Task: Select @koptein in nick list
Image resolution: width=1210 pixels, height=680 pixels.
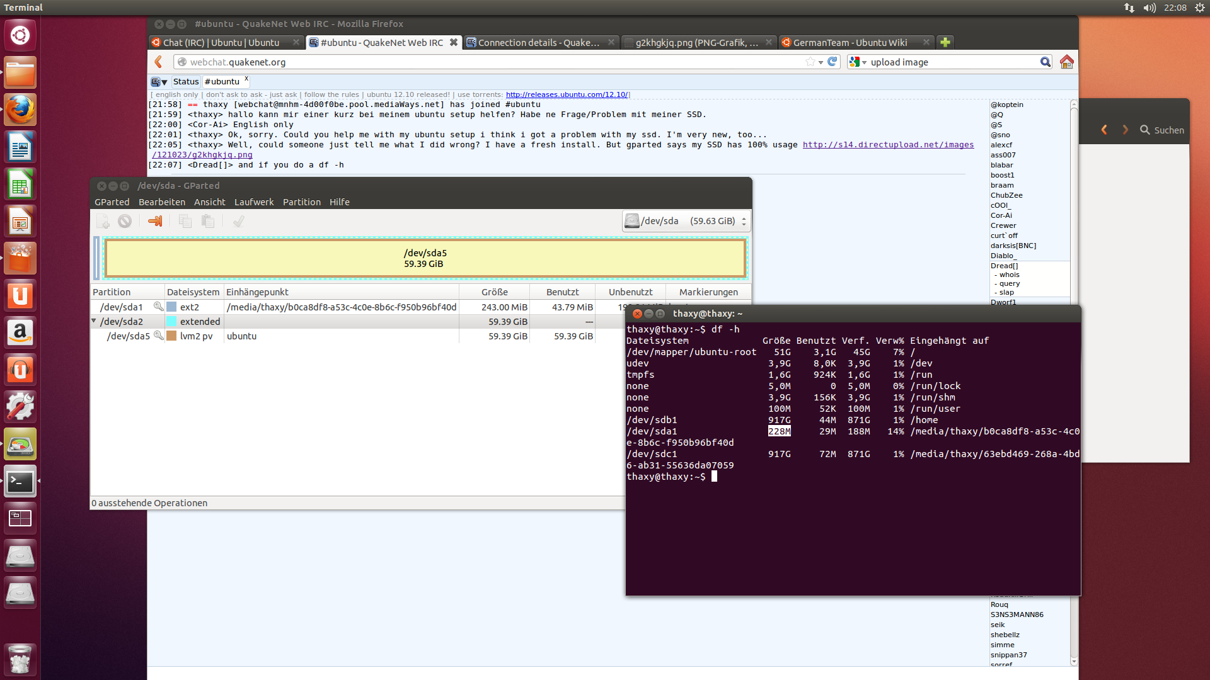Action: [x=1007, y=105]
